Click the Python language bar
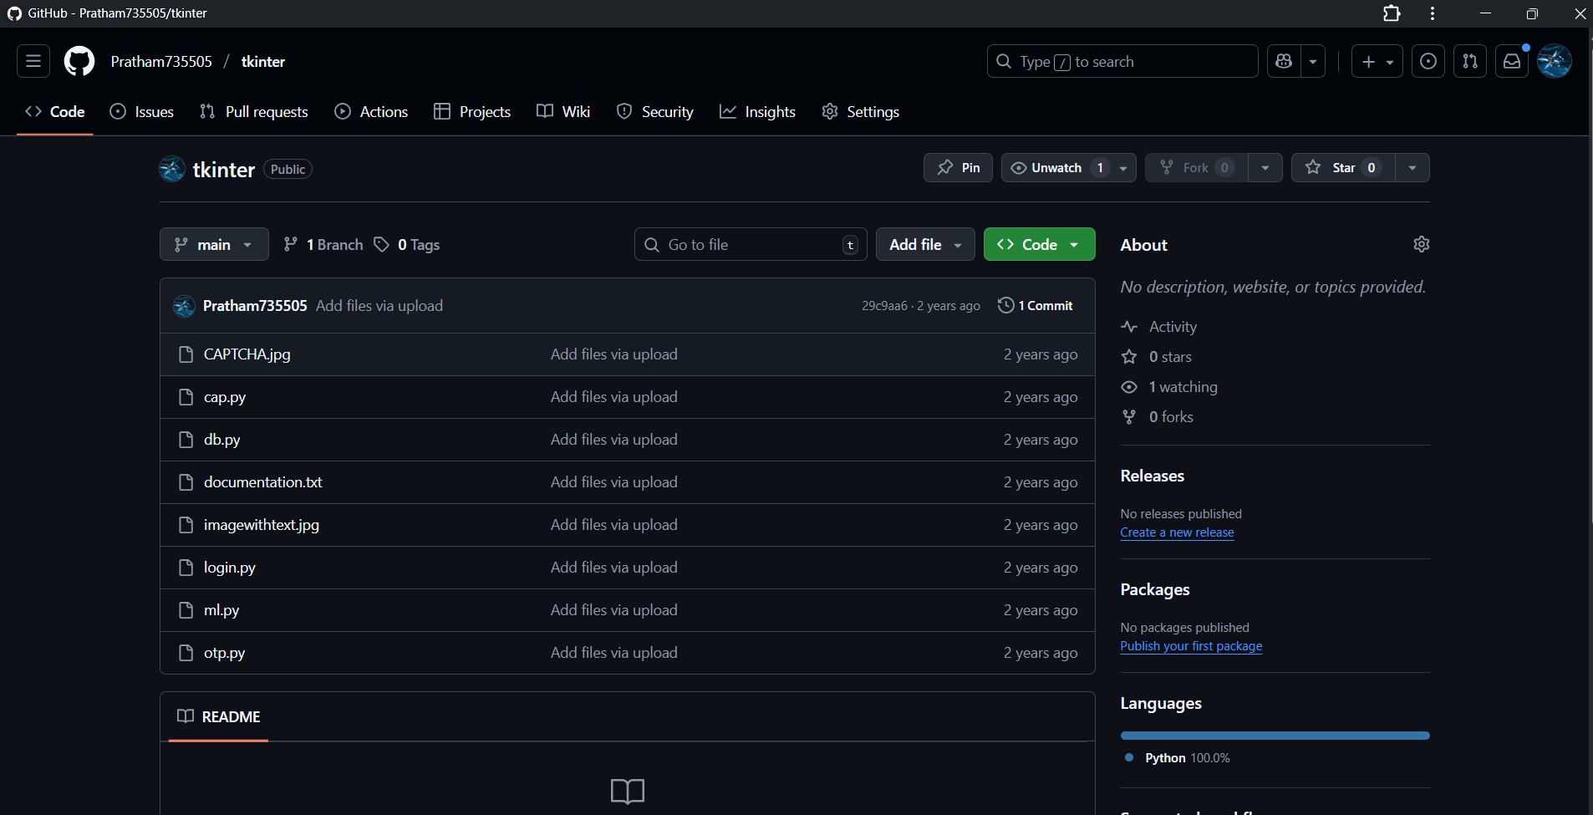This screenshot has height=815, width=1593. click(1275, 736)
